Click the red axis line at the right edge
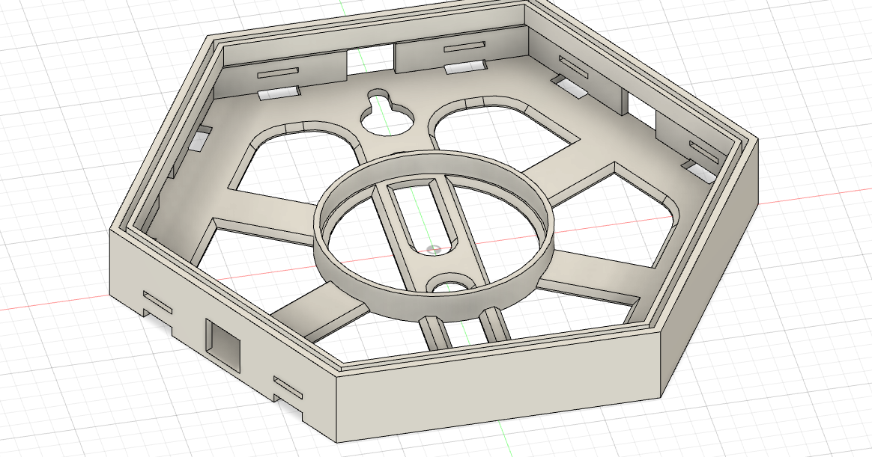 pos(824,193)
